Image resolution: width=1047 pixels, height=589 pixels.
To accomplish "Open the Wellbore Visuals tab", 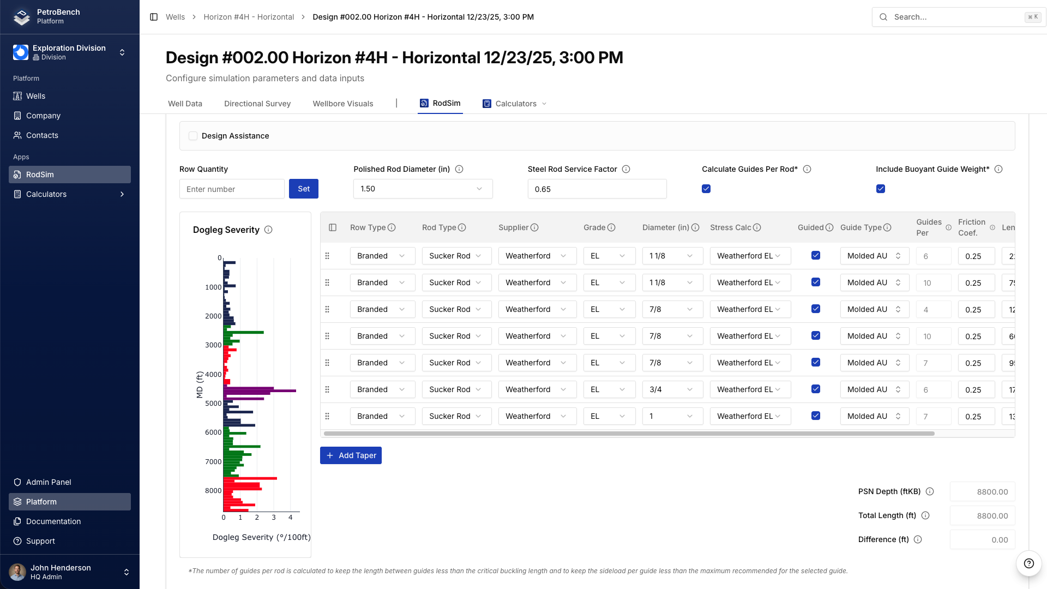I will 342,104.
